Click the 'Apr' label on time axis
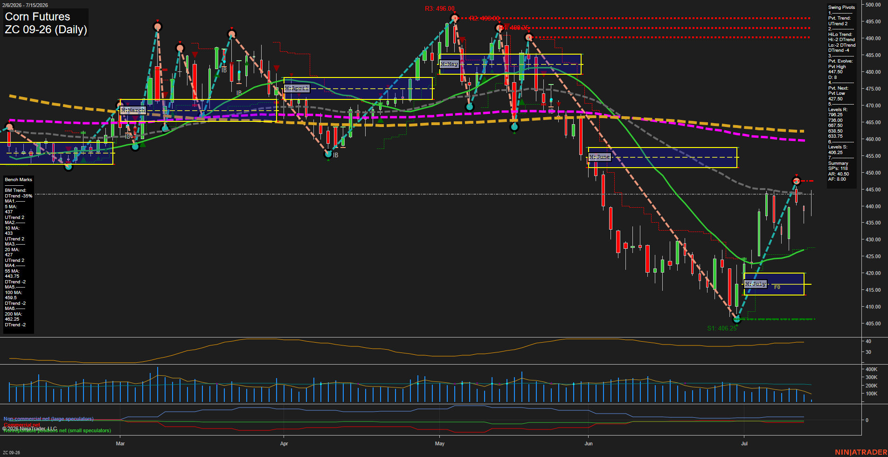The height and width of the screenshot is (457, 888). 284,443
